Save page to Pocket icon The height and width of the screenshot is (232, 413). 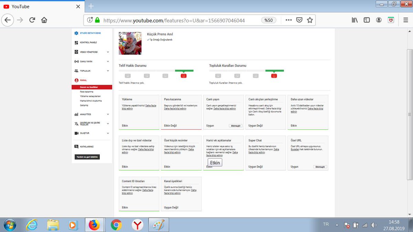(x=299, y=20)
